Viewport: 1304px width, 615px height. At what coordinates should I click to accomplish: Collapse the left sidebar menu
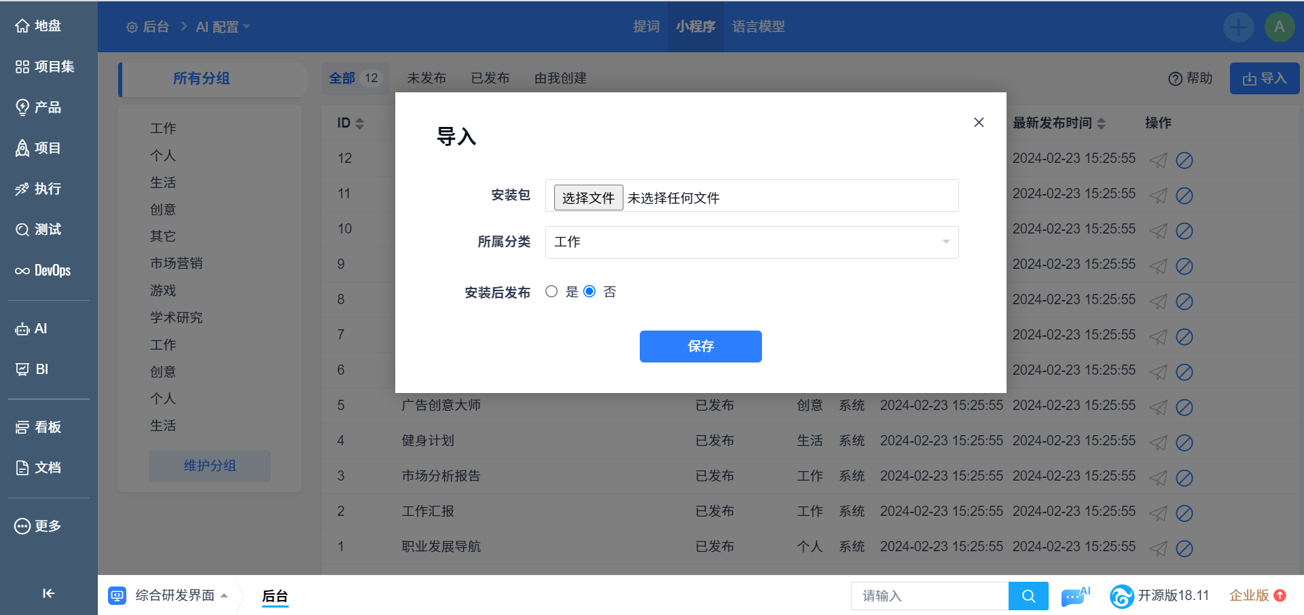pyautogui.click(x=48, y=593)
